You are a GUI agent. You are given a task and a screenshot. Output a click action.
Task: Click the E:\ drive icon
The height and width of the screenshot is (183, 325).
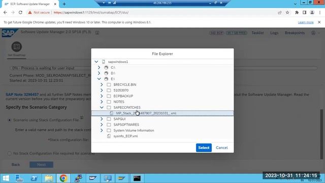[106, 79]
